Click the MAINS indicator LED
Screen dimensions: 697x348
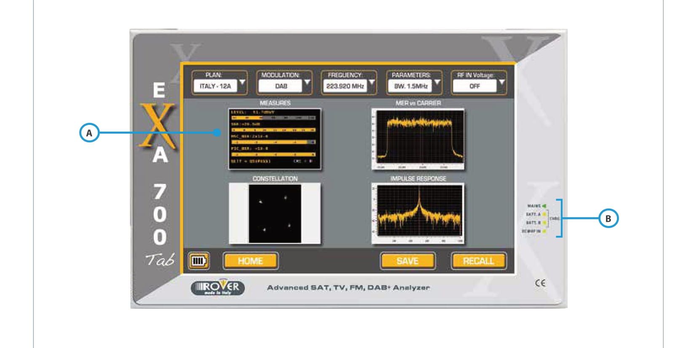click(x=544, y=206)
